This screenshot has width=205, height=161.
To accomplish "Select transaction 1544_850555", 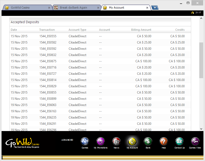I will [x=48, y=36].
